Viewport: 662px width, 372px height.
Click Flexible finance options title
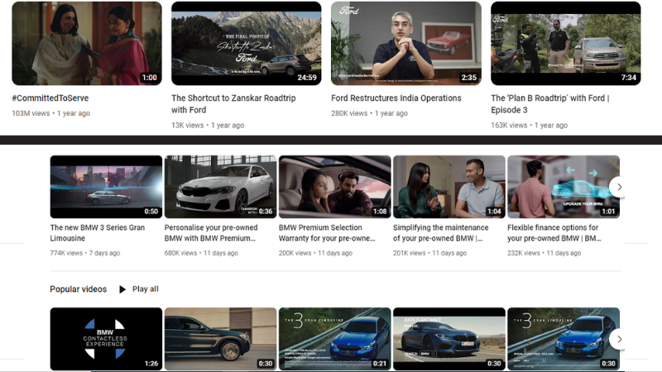point(554,233)
